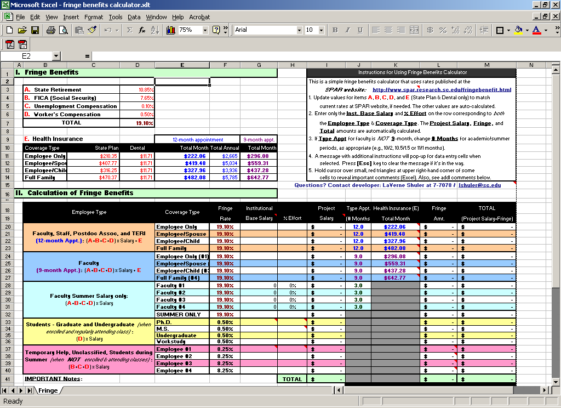Expand the Undo history dropdown arrow
Image resolution: width=561 pixels, height=408 pixels.
click(117, 30)
